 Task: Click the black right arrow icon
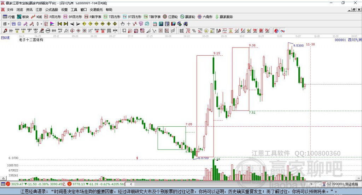78,24
